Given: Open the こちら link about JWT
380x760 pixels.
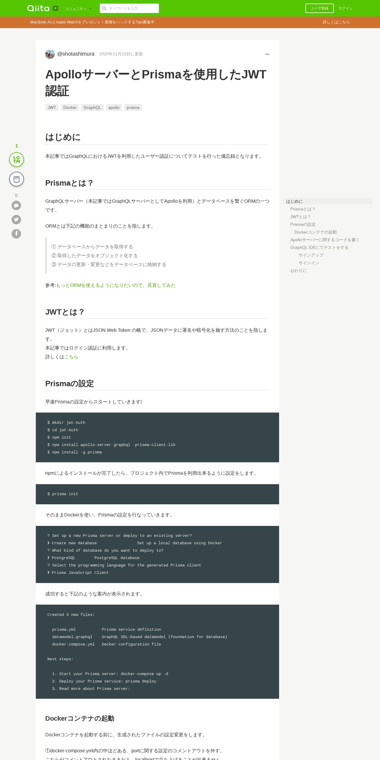Looking at the screenshot, I should click(71, 357).
